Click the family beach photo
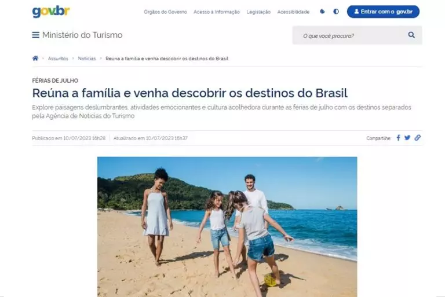The image size is (445, 297). click(227, 226)
